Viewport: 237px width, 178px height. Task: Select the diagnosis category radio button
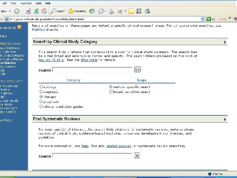pos(41,92)
